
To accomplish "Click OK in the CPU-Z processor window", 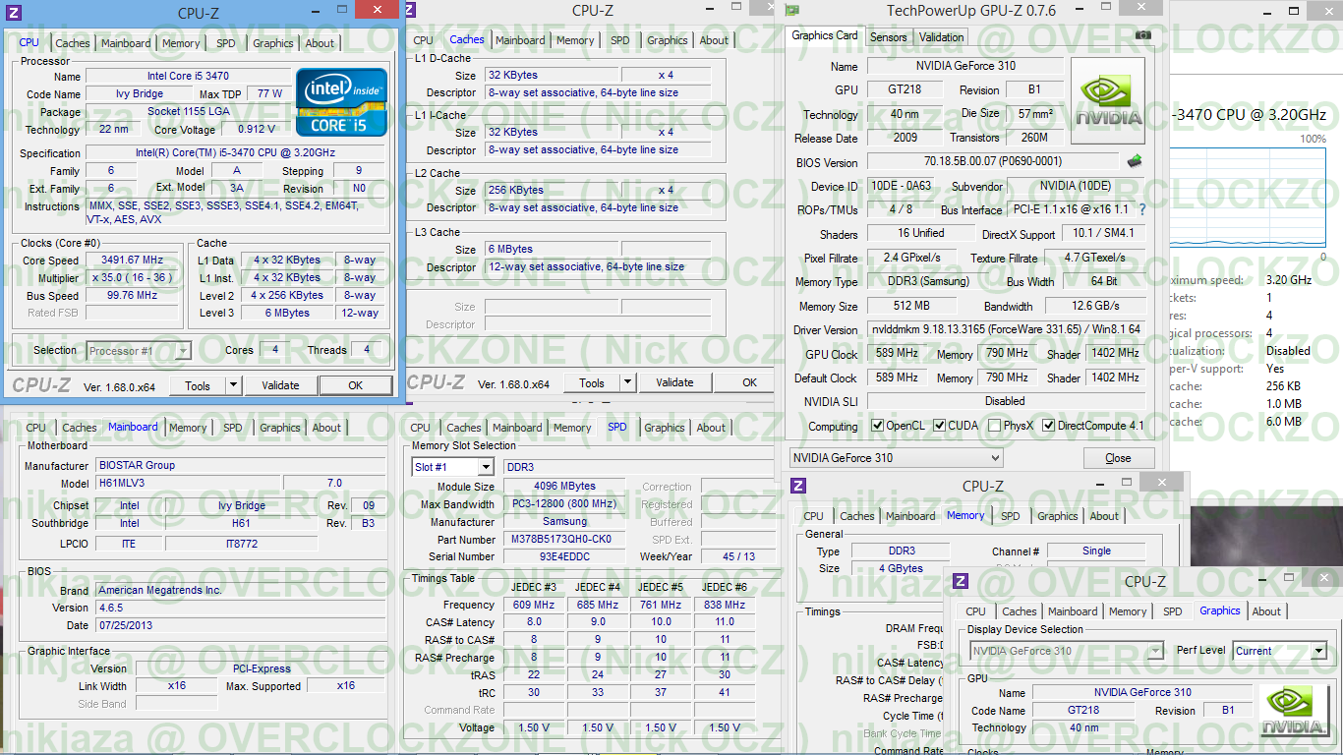I will [x=356, y=386].
